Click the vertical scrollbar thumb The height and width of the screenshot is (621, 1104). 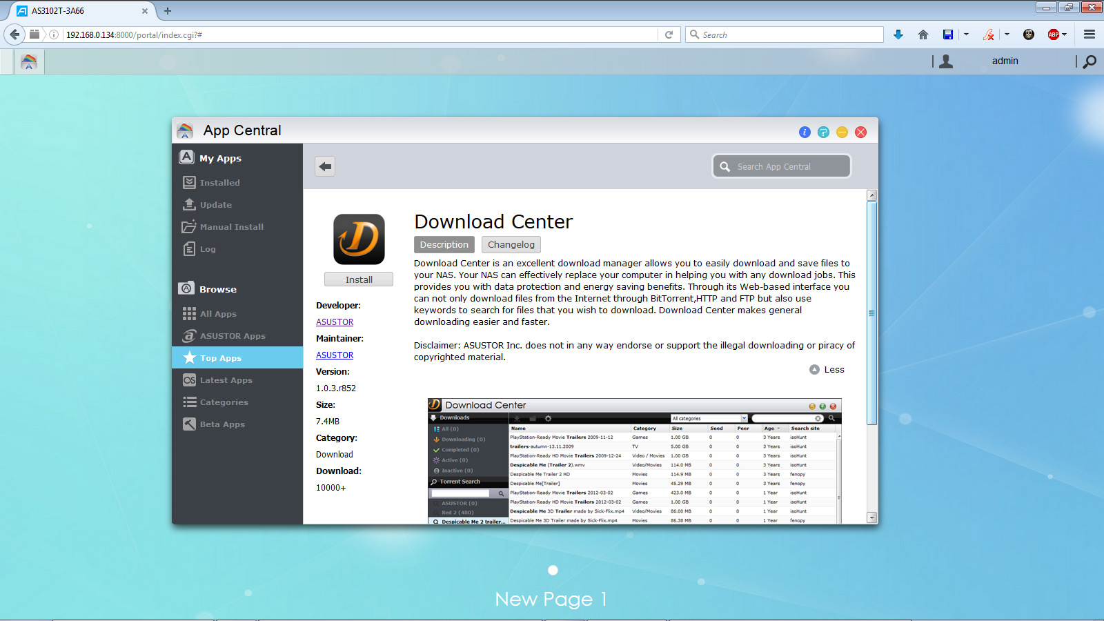point(872,313)
